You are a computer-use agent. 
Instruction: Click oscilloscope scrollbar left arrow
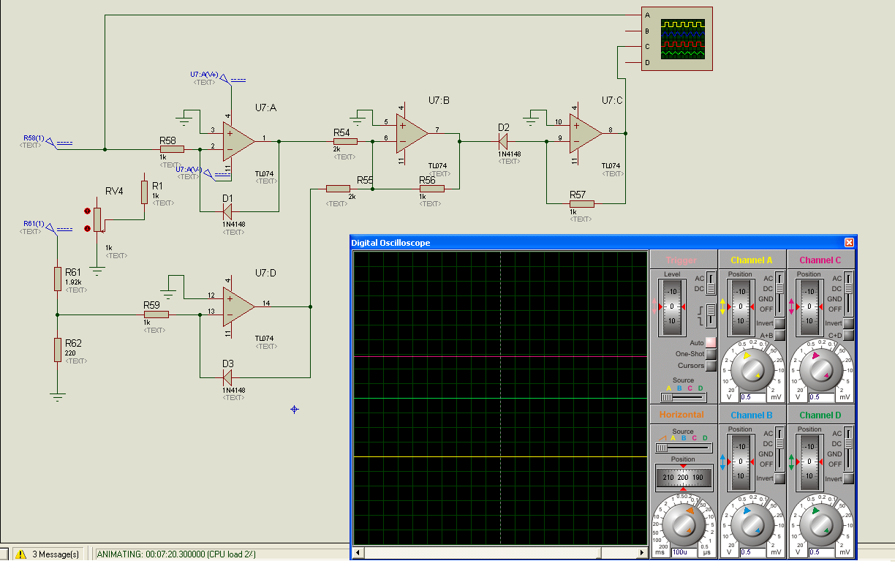click(358, 553)
